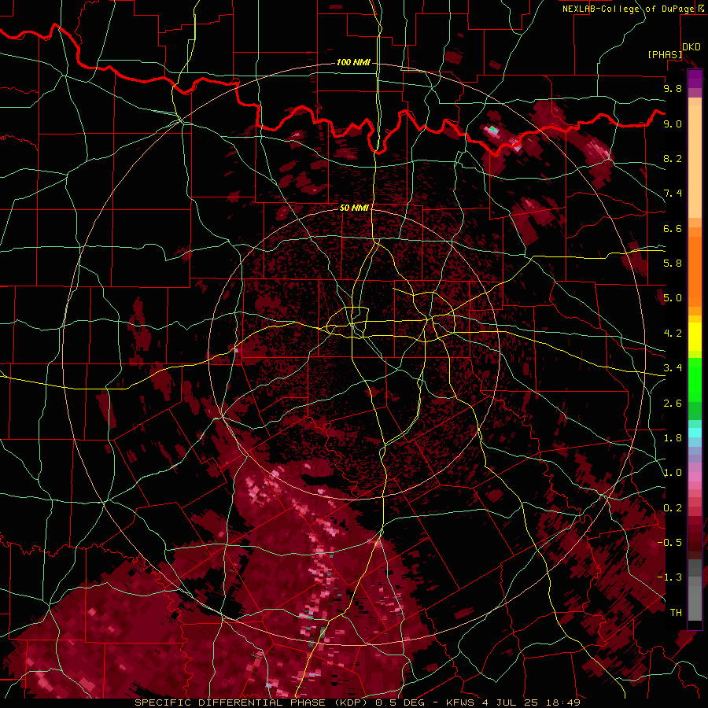Click the 6.6 scale label
Viewport: 708px width, 708px height.
(673, 228)
